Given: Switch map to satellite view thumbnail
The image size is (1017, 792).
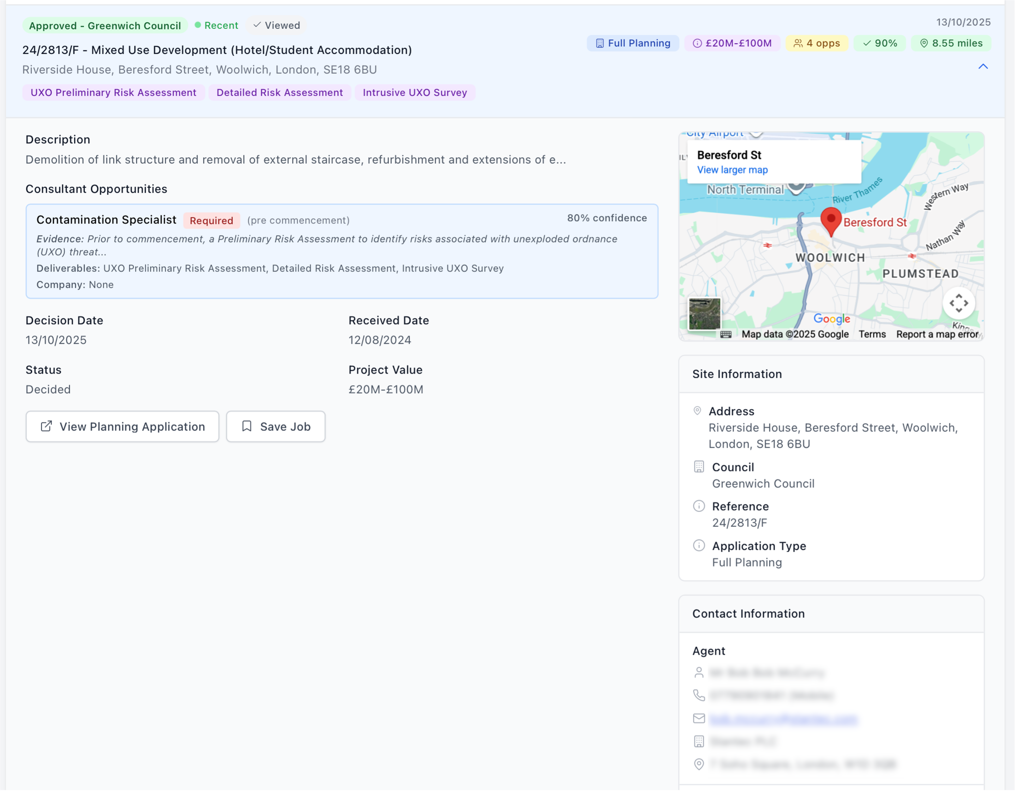Looking at the screenshot, I should tap(706, 314).
